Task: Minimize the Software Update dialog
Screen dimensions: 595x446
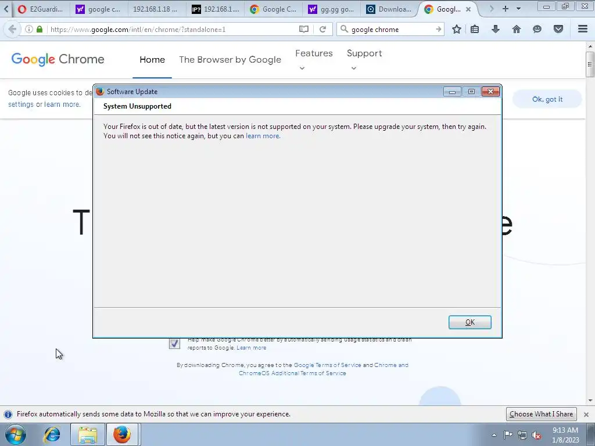Action: pyautogui.click(x=452, y=91)
